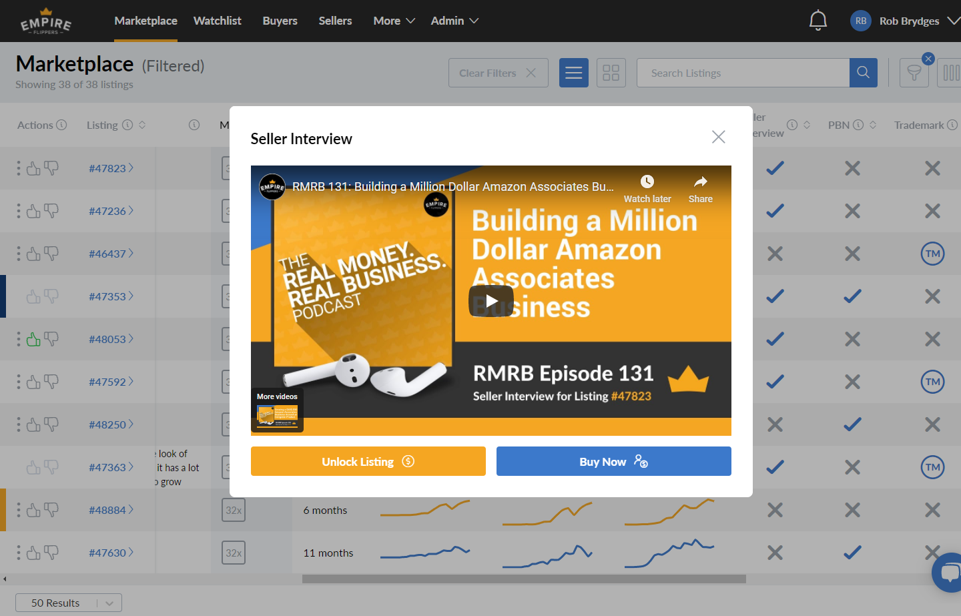
Task: Sort by the PBN column
Action: (x=873, y=125)
